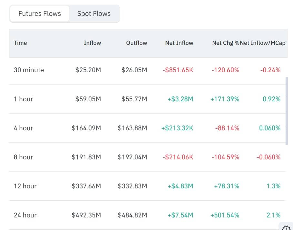Click the Outflow column header
293x230 pixels.
tap(136, 43)
